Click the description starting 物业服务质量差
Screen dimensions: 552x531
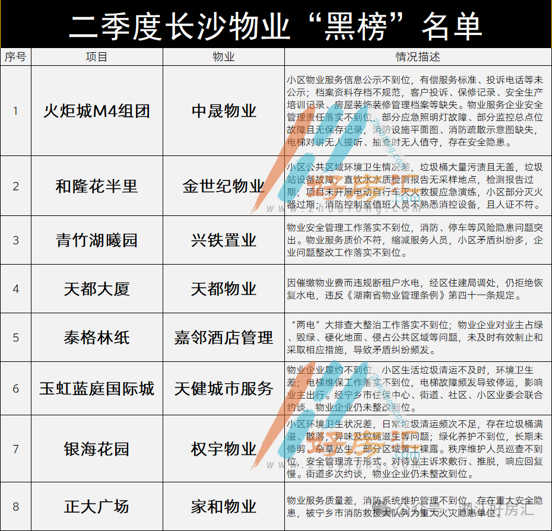[415, 507]
